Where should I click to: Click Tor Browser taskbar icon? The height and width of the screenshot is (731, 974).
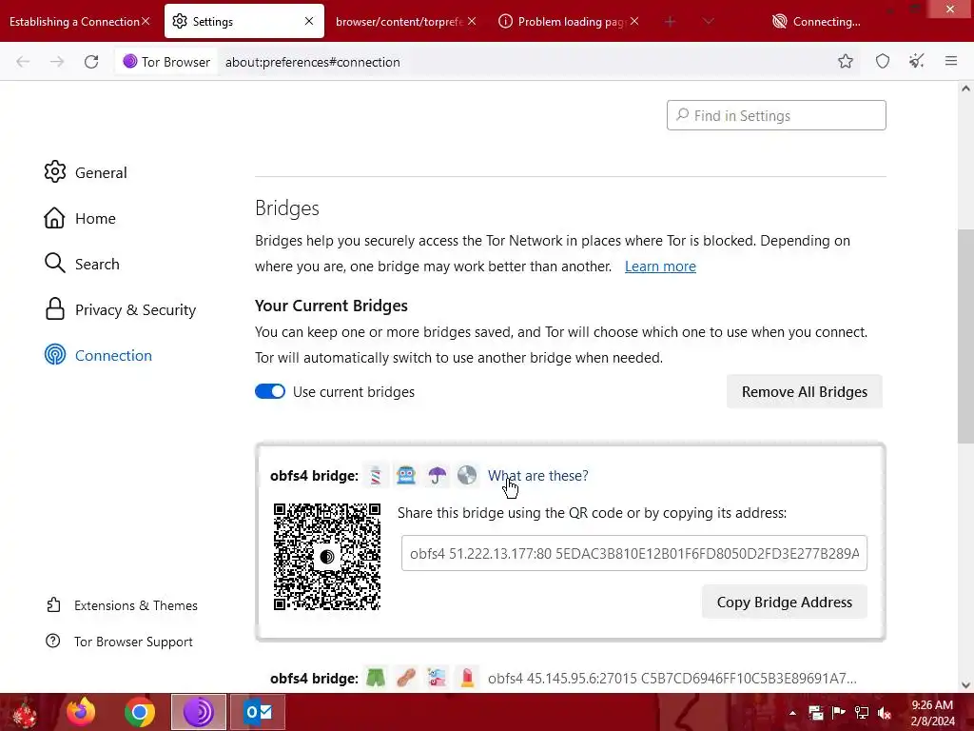point(199,712)
